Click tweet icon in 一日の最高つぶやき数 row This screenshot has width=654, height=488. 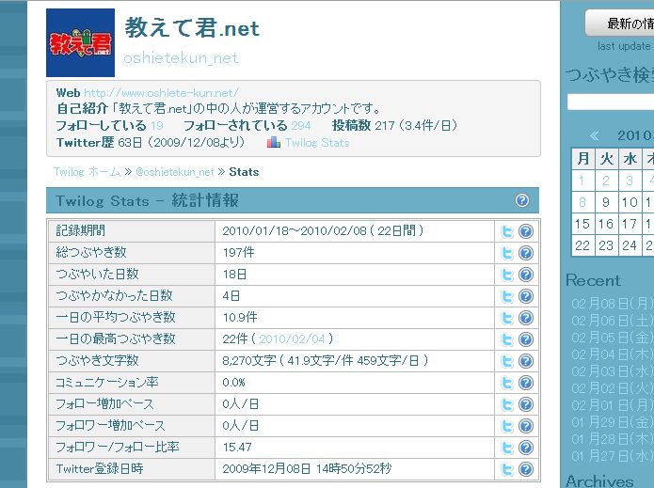(x=507, y=339)
